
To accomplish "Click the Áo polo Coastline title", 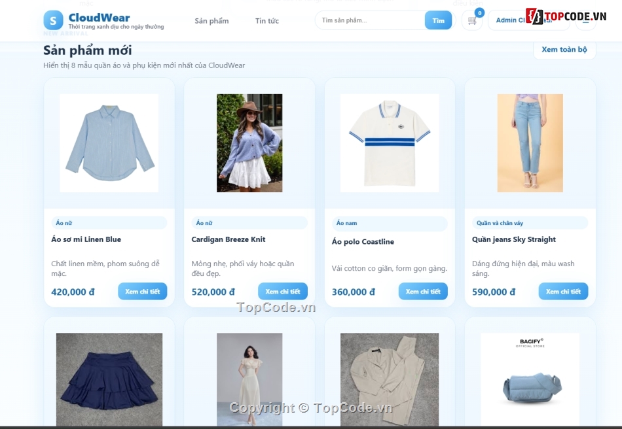I will (x=363, y=241).
